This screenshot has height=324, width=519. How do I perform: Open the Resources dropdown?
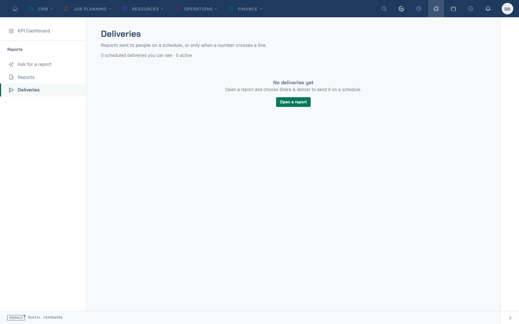[x=143, y=9]
